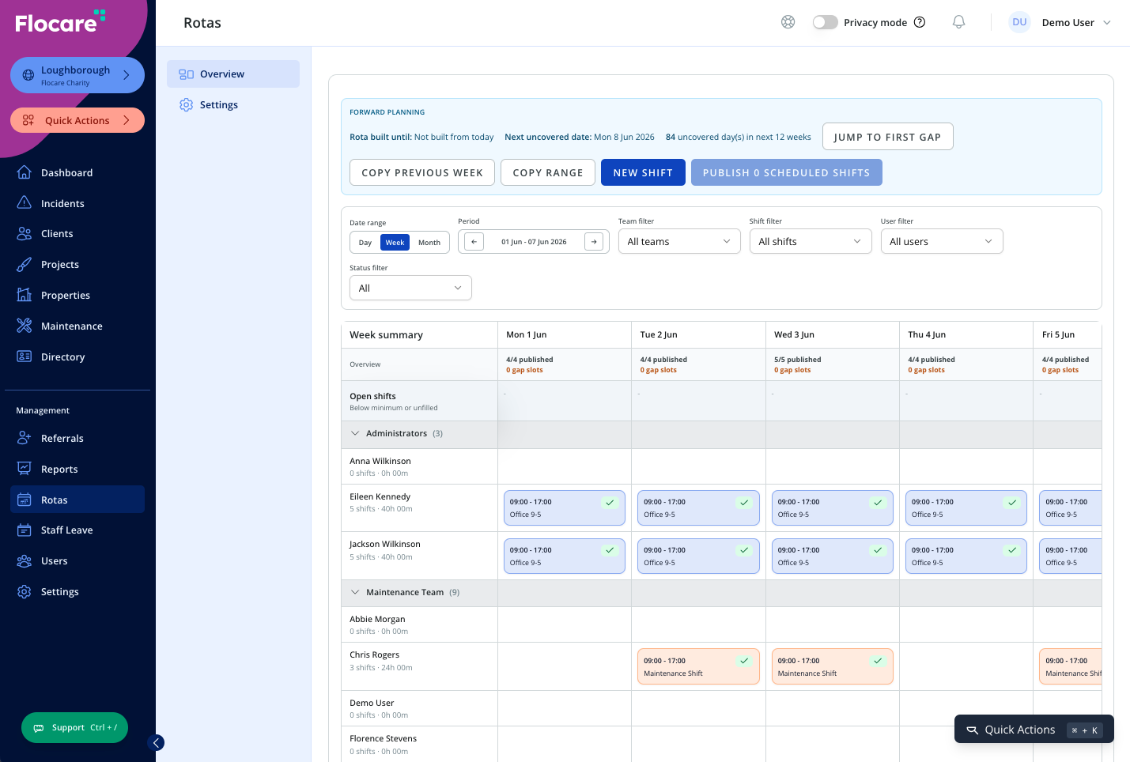Open the Overview tab
The width and height of the screenshot is (1130, 762).
click(233, 74)
